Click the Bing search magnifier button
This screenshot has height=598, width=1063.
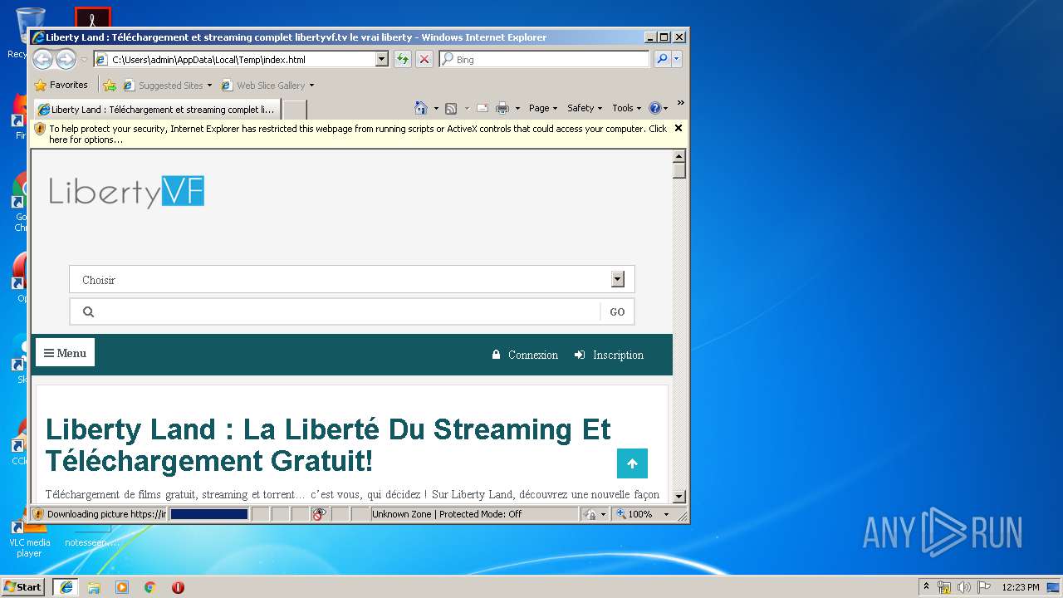662,59
